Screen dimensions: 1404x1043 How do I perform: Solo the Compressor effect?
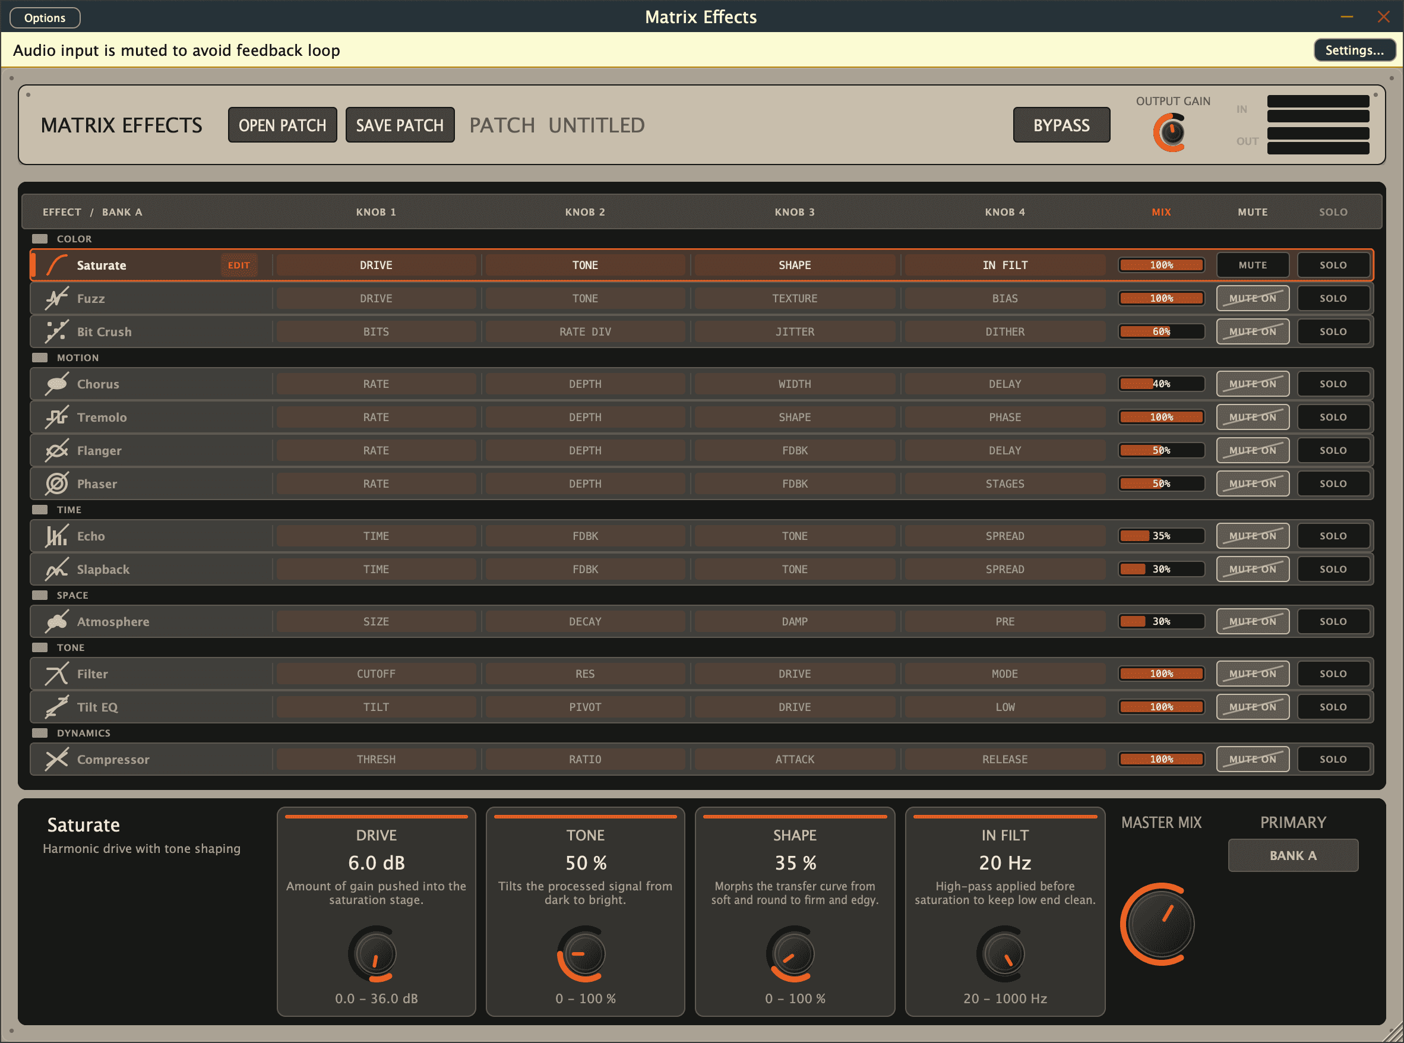pyautogui.click(x=1333, y=760)
